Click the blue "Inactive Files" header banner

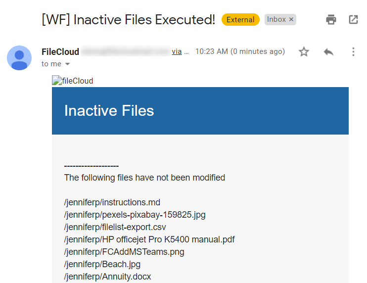pyautogui.click(x=200, y=111)
